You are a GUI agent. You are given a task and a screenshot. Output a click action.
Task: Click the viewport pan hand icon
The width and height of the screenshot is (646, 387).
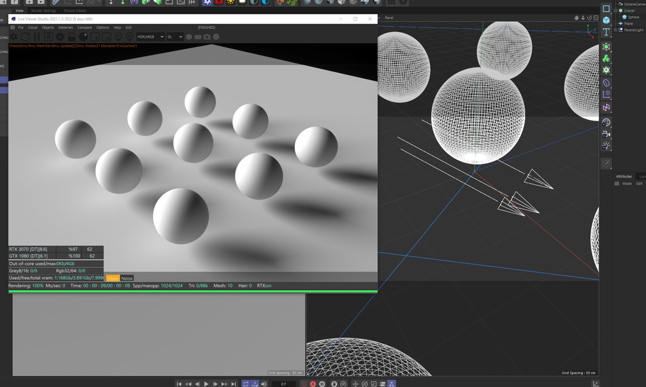(x=577, y=18)
